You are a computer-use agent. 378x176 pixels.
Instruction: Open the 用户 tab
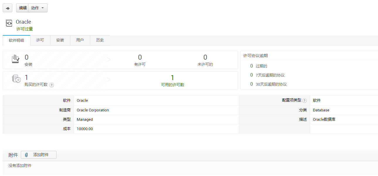80,40
